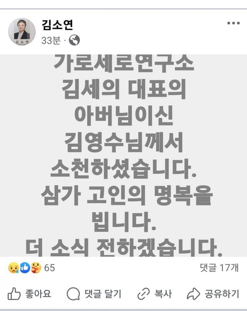The width and height of the screenshot is (247, 311).
Task: Click the sad face reaction emoji
Action: click(14, 268)
